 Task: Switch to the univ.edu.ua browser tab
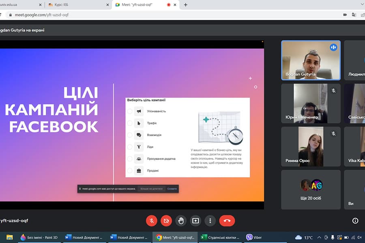21,4
